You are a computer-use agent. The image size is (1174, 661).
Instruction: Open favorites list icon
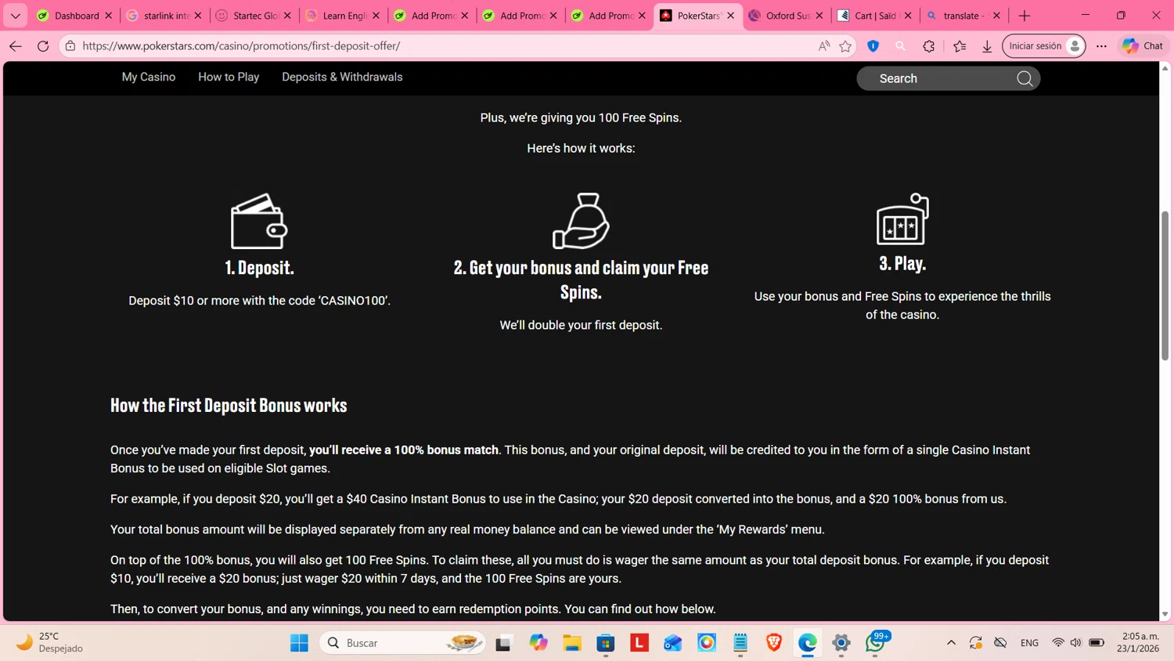[960, 46]
